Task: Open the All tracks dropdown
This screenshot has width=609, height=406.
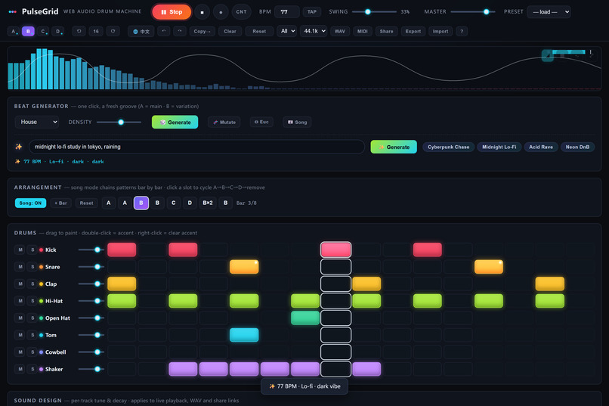Action: 286,31
